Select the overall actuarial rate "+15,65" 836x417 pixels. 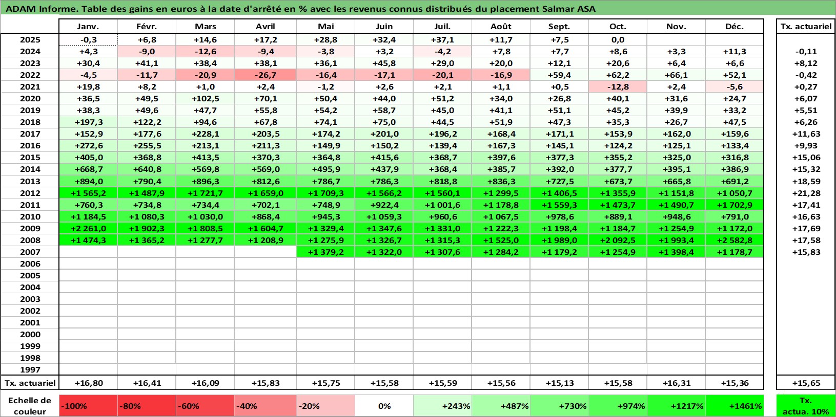(x=806, y=383)
